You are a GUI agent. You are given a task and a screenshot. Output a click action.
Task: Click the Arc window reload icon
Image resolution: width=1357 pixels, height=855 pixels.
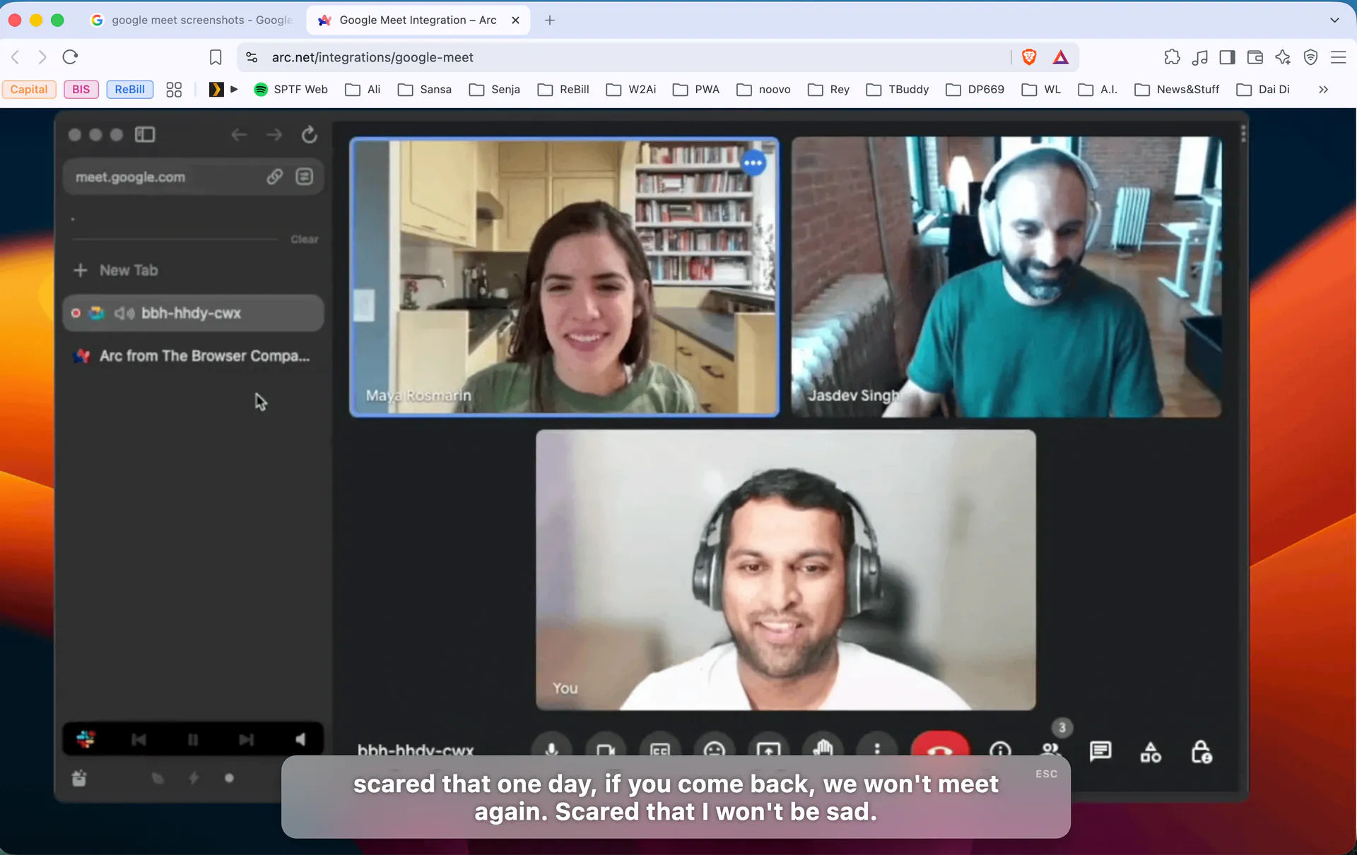tap(310, 135)
